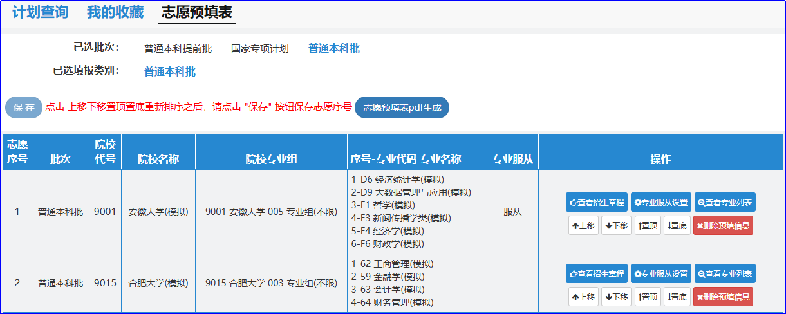The height and width of the screenshot is (314, 786).
Task: Click 9001 安徽大学 005 专业组(不限) cell
Action: (x=272, y=212)
